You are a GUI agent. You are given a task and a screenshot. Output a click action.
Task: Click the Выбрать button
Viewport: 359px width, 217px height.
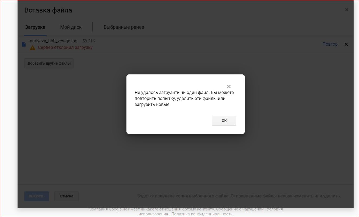tap(37, 196)
